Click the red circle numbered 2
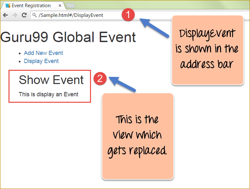Image resolution: width=250 pixels, height=189 pixels. (x=100, y=78)
